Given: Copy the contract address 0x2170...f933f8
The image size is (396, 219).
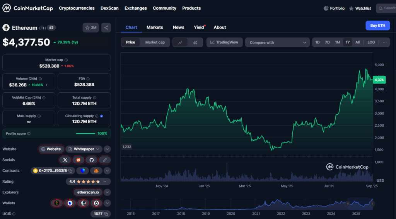Looking at the screenshot, I should pyautogui.click(x=70, y=171).
